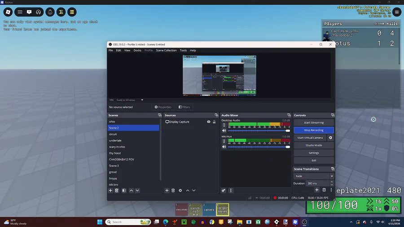
Task: Click Exit button in Controls
Action: 314,160
